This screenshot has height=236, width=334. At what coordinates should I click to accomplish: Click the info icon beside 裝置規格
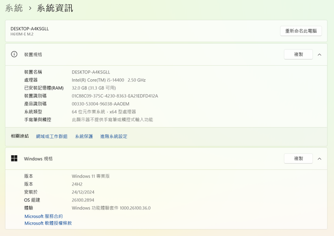point(14,54)
